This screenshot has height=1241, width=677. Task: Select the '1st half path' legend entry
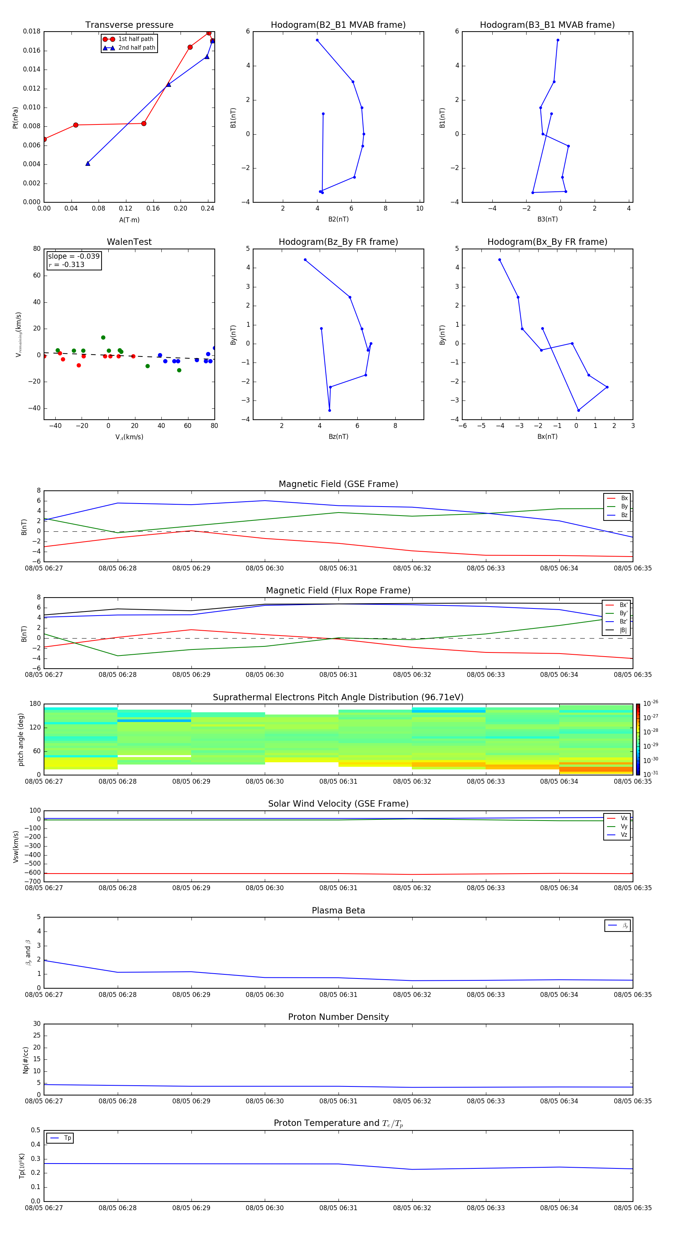click(129, 39)
